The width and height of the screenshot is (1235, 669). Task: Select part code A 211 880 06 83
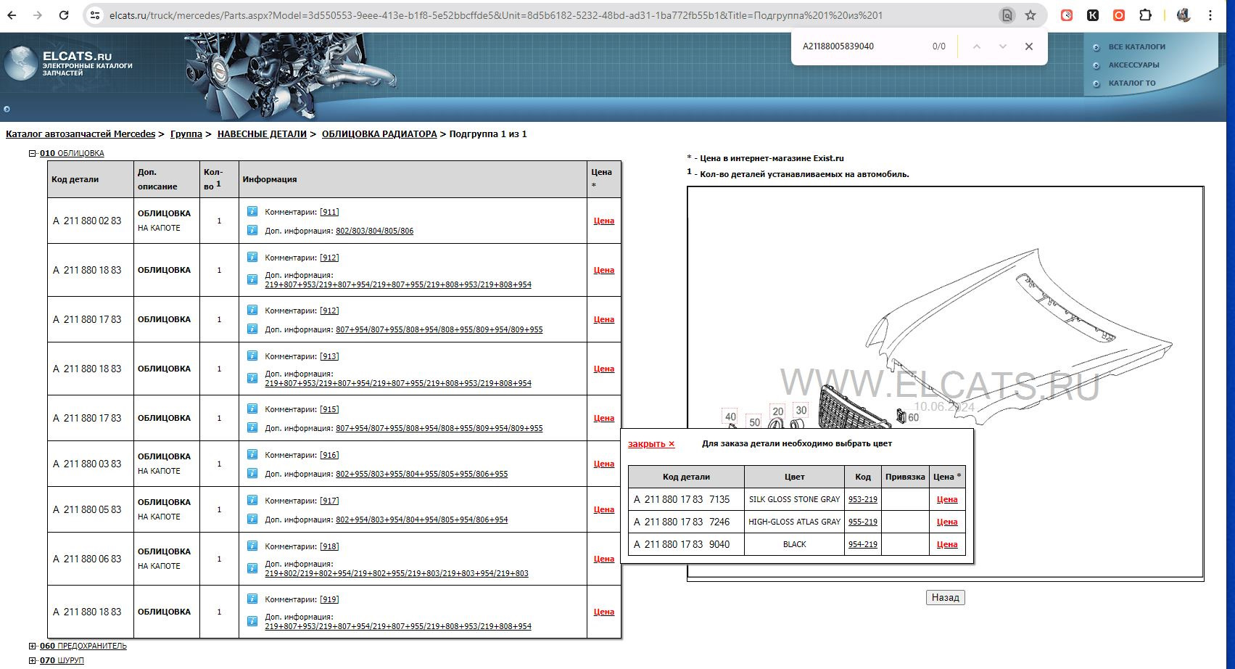pos(87,559)
